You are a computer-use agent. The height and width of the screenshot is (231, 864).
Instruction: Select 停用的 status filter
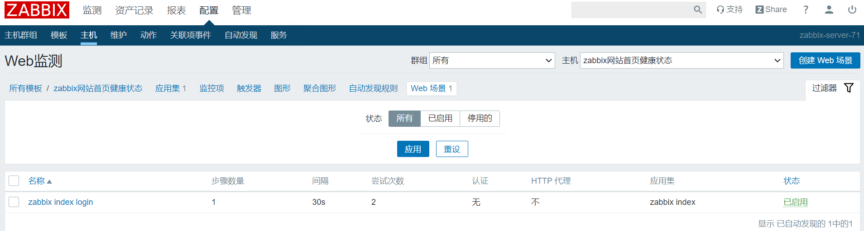point(480,118)
